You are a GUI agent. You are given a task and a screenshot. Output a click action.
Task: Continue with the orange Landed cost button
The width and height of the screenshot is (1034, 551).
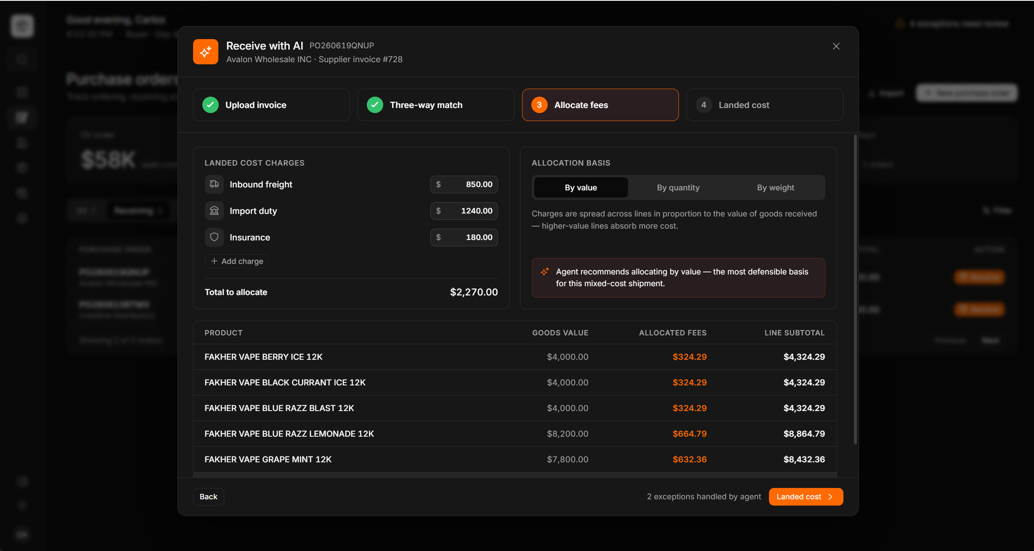tap(806, 497)
